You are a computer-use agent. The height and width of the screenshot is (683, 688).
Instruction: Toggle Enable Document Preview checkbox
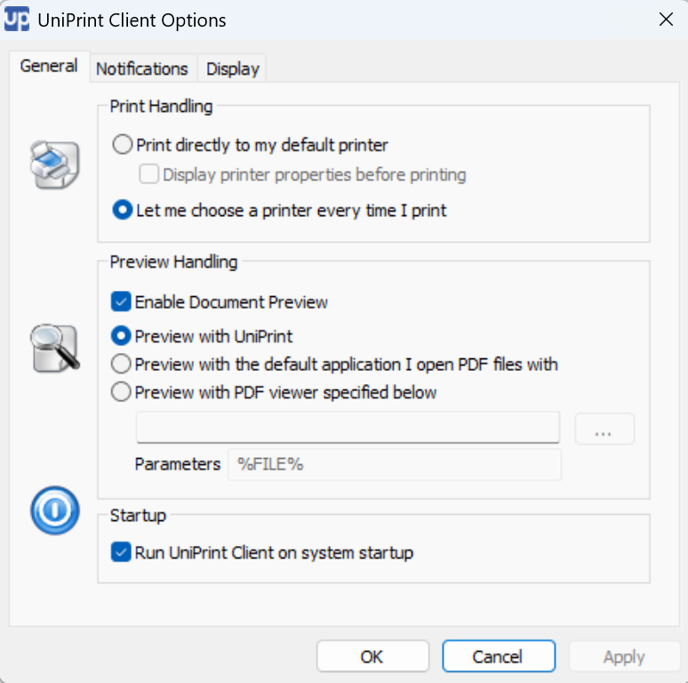121,301
